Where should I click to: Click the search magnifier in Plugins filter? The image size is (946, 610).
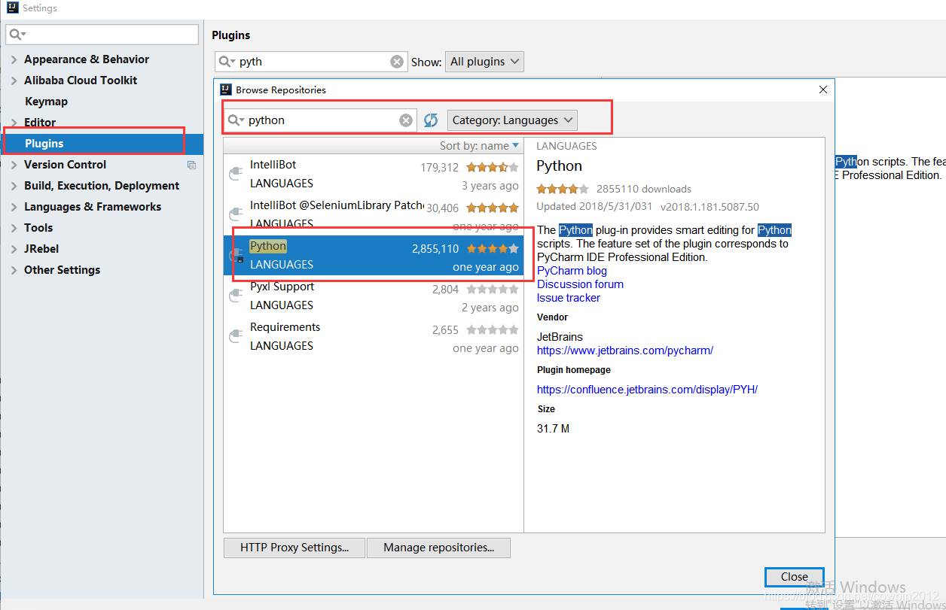pyautogui.click(x=227, y=62)
